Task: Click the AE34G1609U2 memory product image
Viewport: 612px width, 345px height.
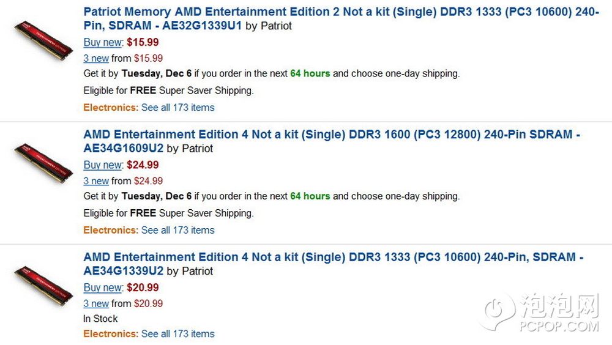Action: pos(43,164)
